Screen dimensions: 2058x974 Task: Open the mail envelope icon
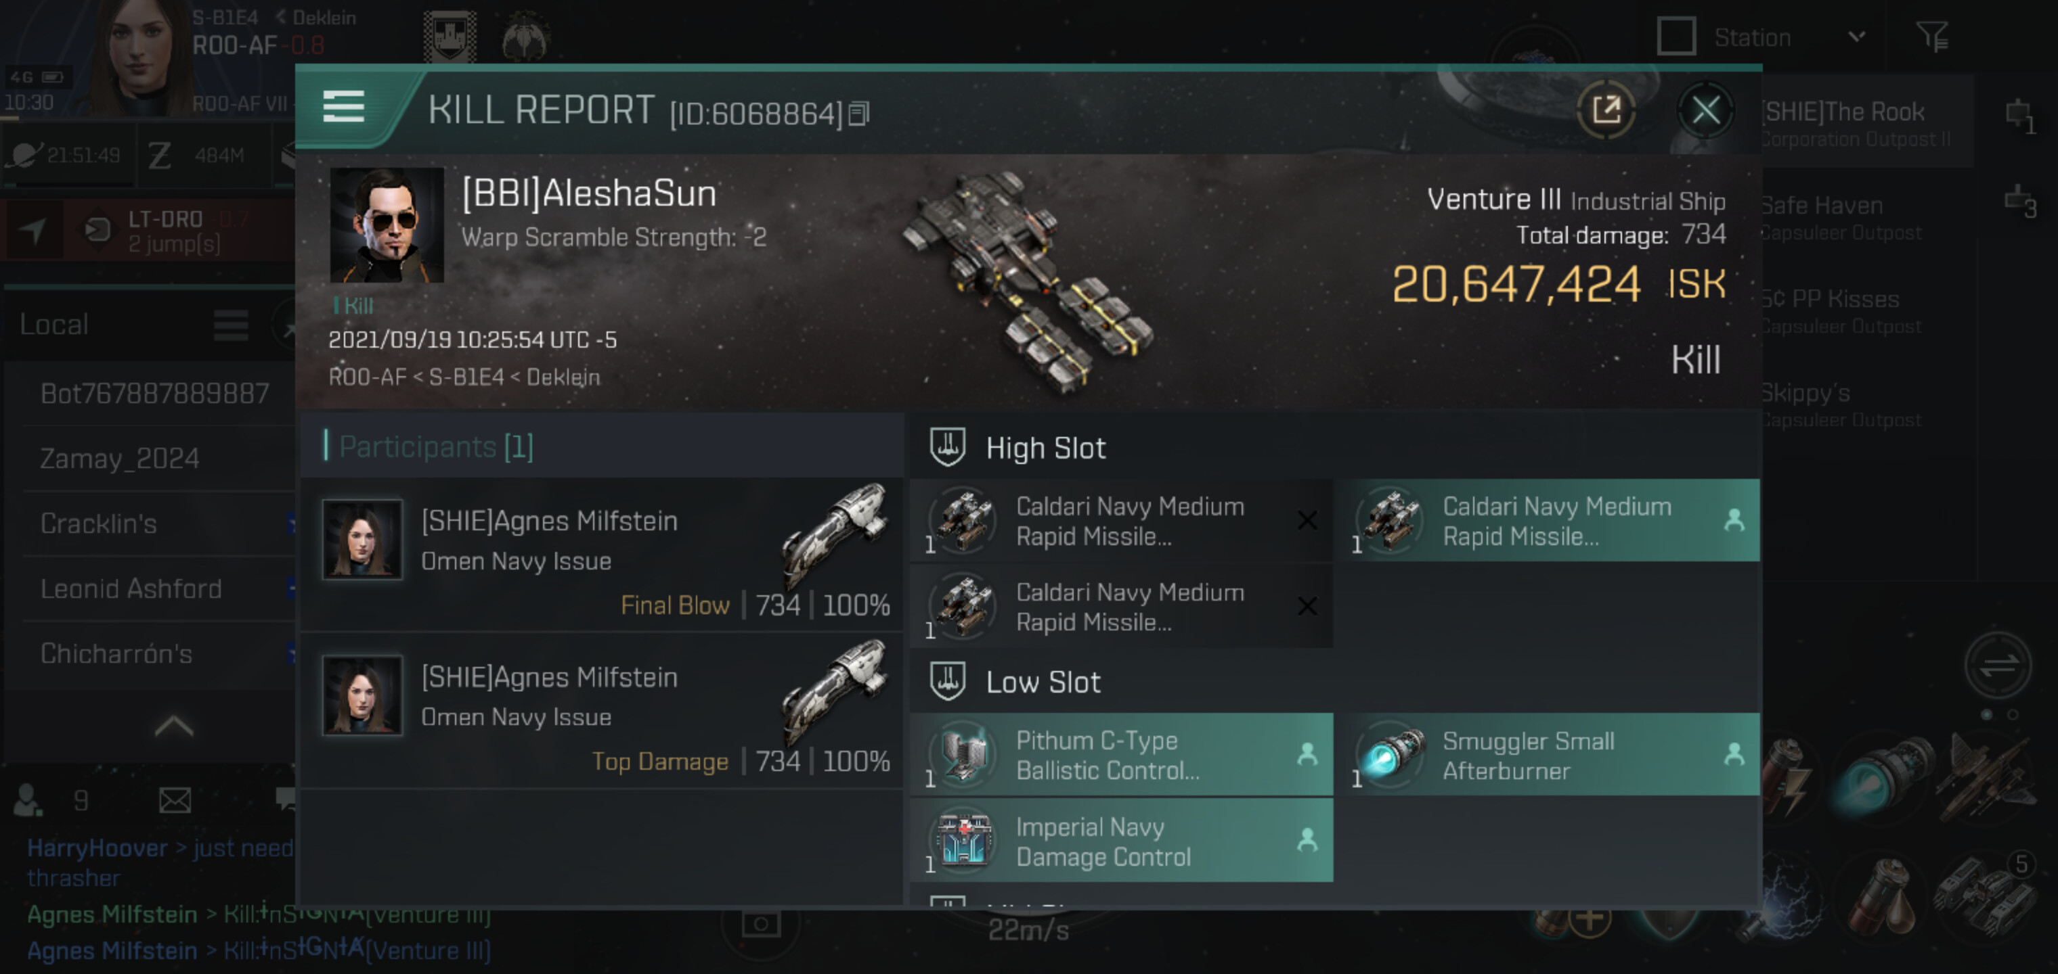(174, 799)
